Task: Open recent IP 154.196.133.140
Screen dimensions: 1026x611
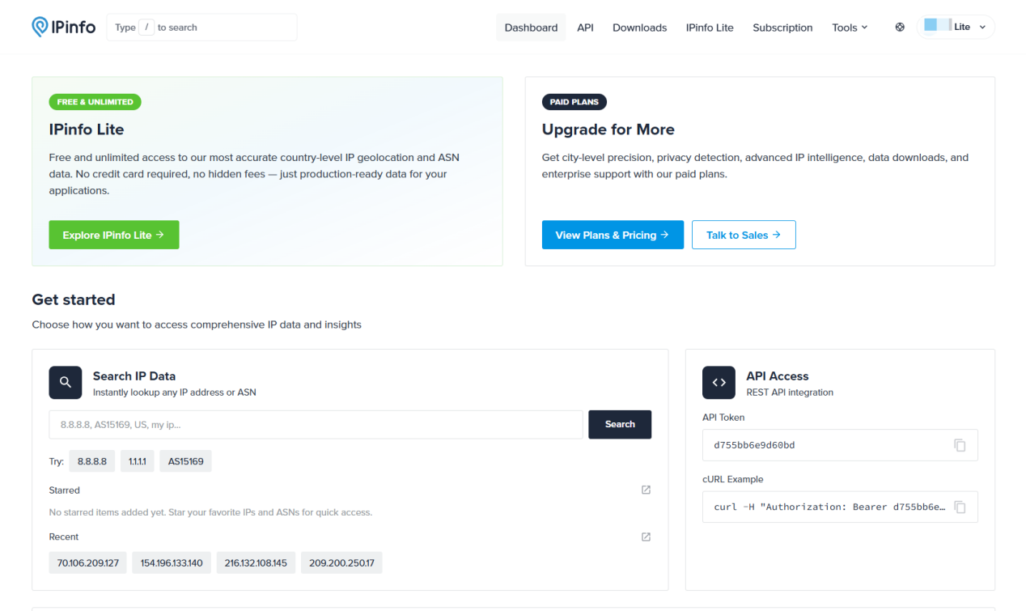Action: tap(172, 562)
